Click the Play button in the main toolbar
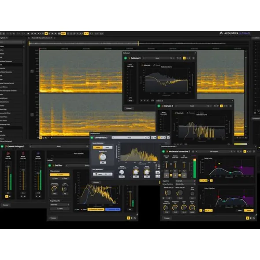This screenshot has height=260, width=260. 38,34
